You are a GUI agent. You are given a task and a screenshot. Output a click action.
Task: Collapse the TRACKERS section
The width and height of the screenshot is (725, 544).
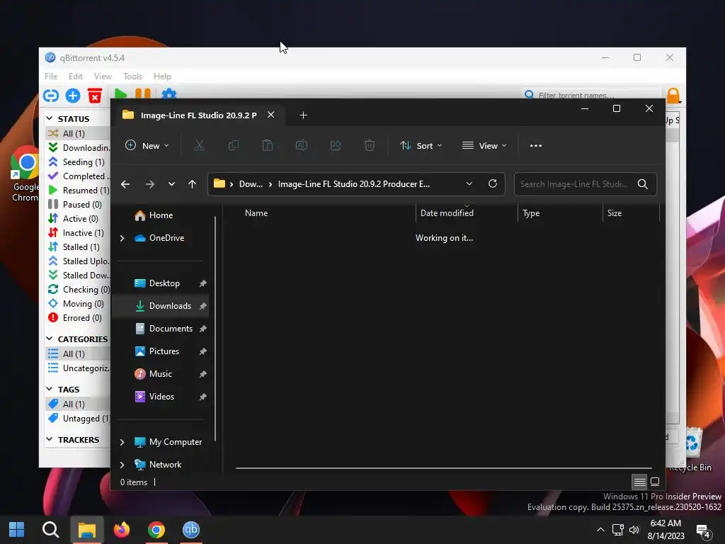[50, 439]
